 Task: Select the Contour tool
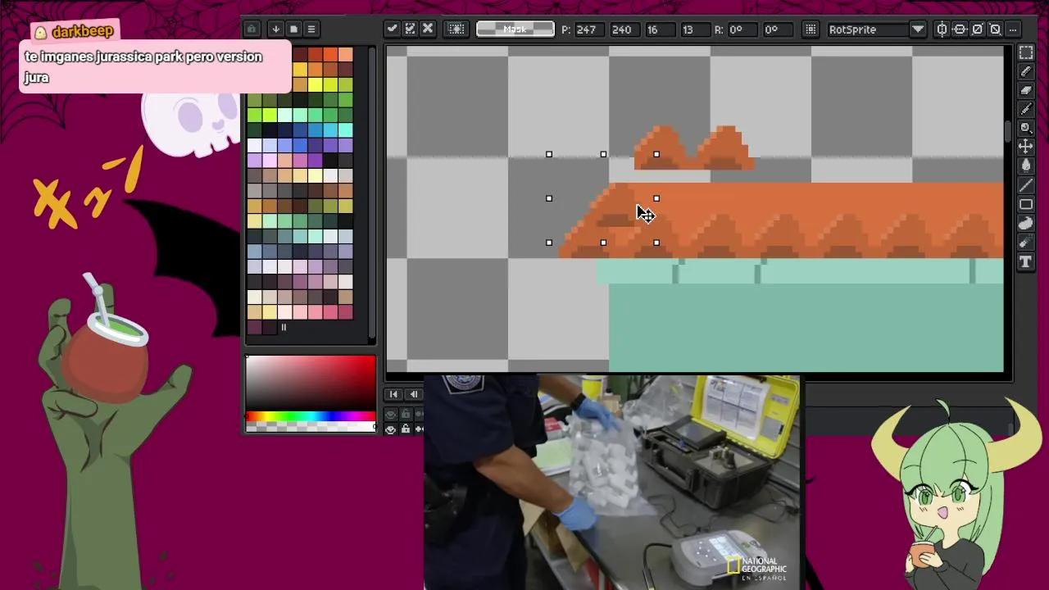(x=1026, y=223)
